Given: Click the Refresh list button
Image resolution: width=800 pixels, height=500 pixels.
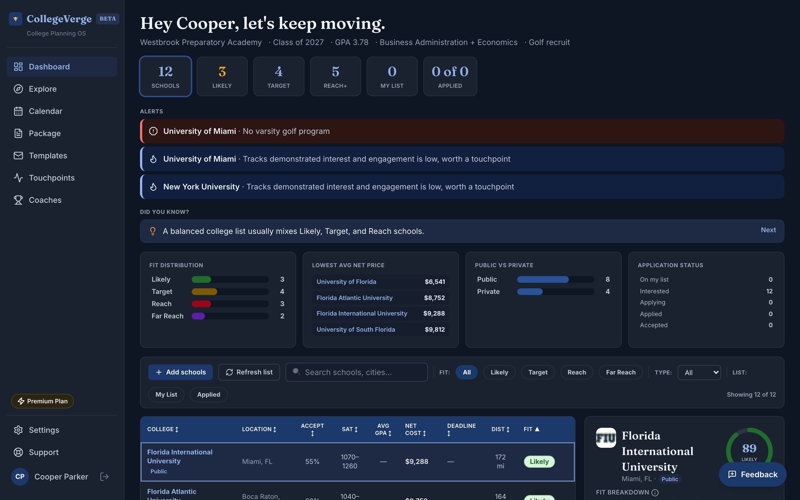Looking at the screenshot, I should (249, 372).
